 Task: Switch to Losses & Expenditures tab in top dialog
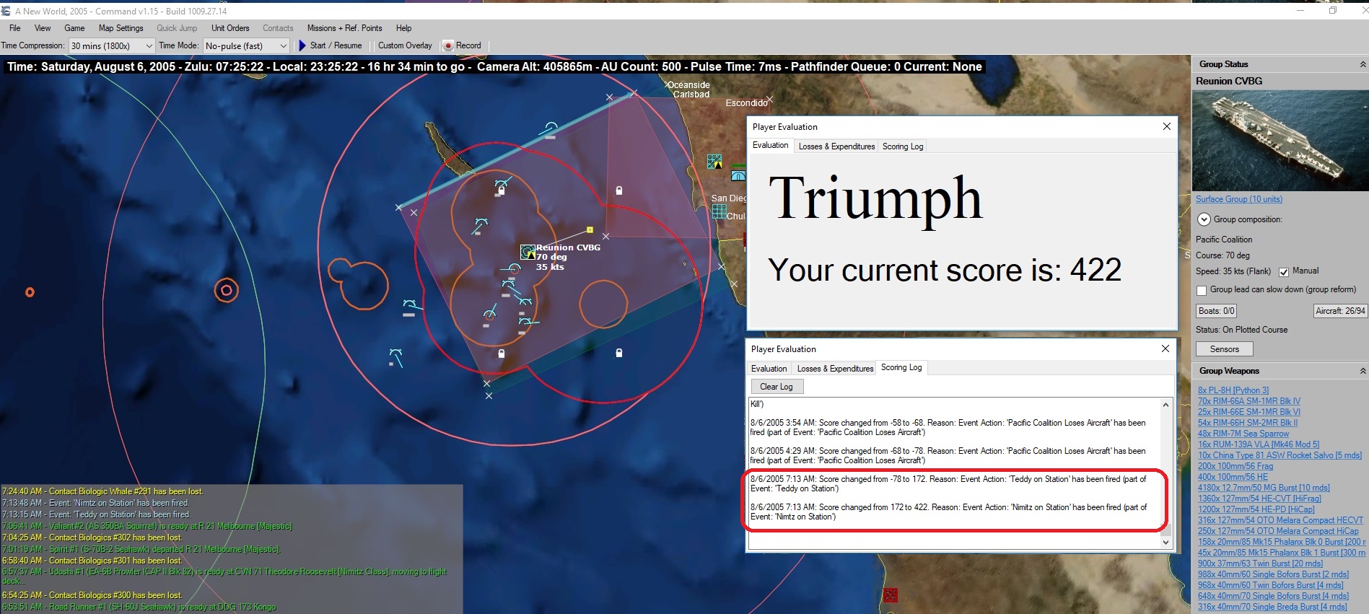coord(836,146)
